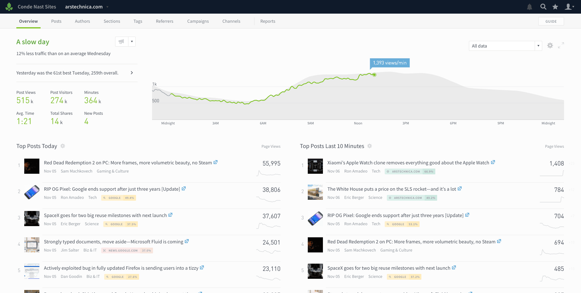Open the notifications bell
581x293 pixels.
click(530, 7)
